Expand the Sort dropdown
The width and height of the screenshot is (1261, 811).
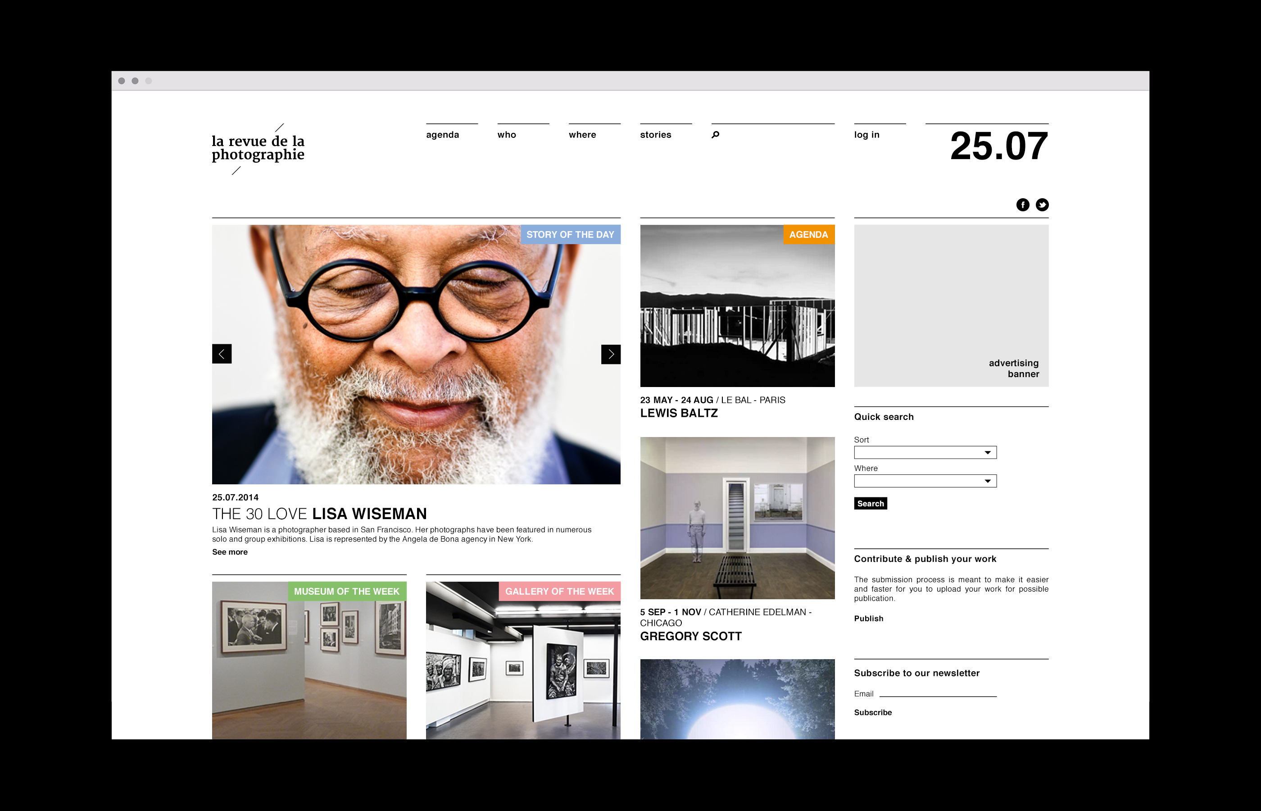(x=925, y=452)
